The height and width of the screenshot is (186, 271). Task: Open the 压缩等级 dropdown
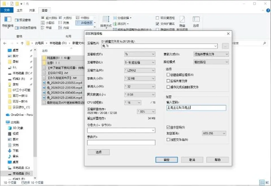pos(140,62)
